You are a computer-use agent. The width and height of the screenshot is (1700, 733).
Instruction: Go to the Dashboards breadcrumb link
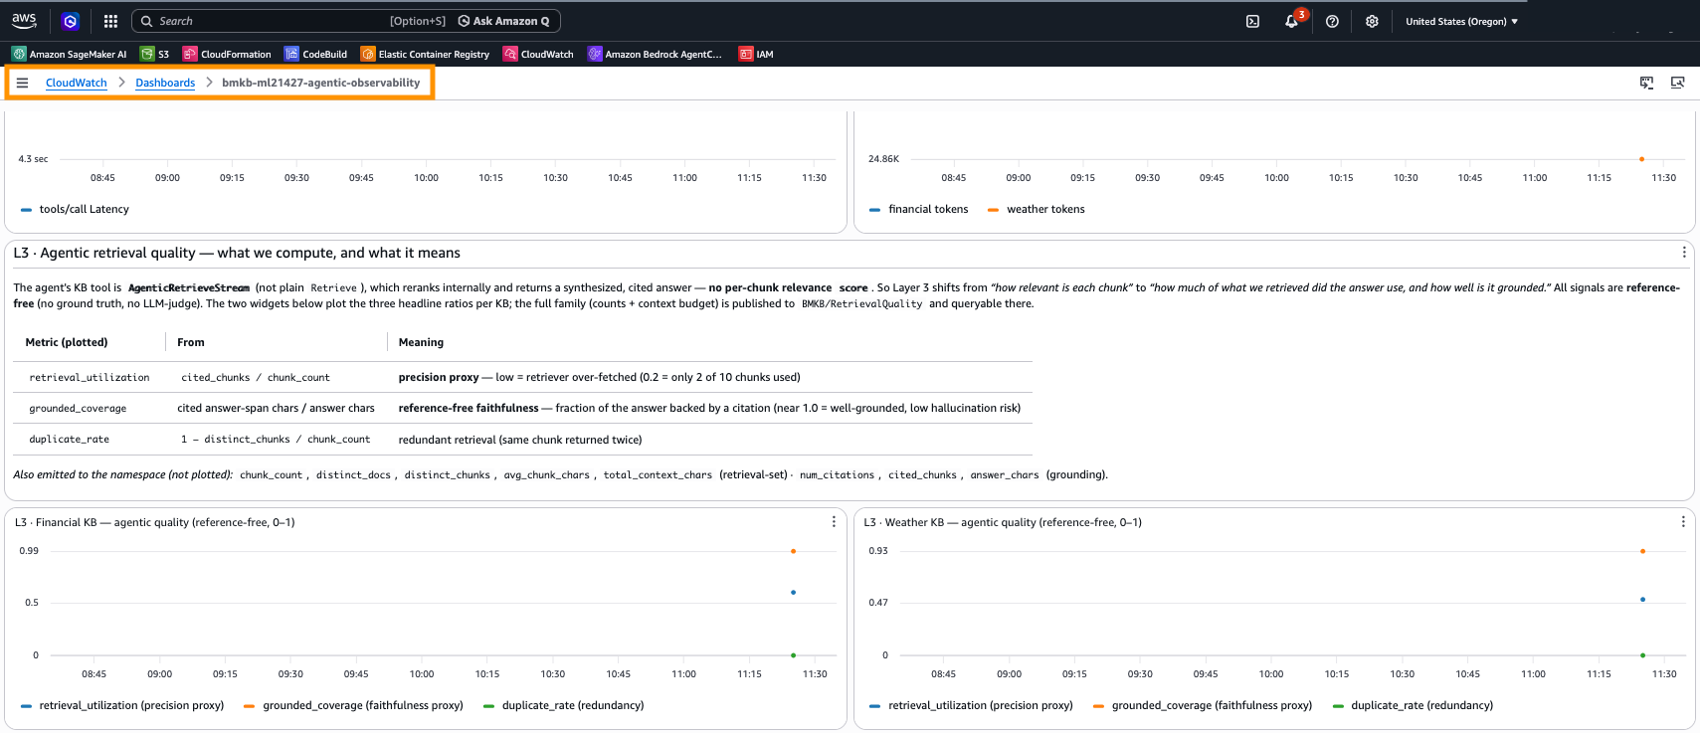coord(165,83)
